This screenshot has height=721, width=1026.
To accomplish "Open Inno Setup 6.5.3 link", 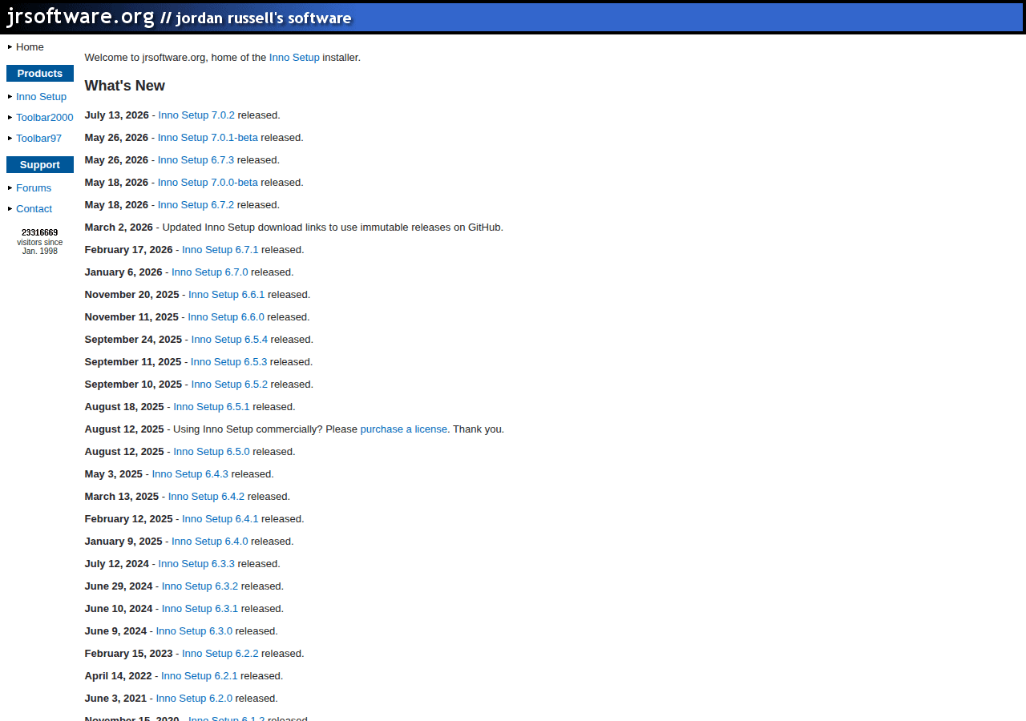I will 229,362.
